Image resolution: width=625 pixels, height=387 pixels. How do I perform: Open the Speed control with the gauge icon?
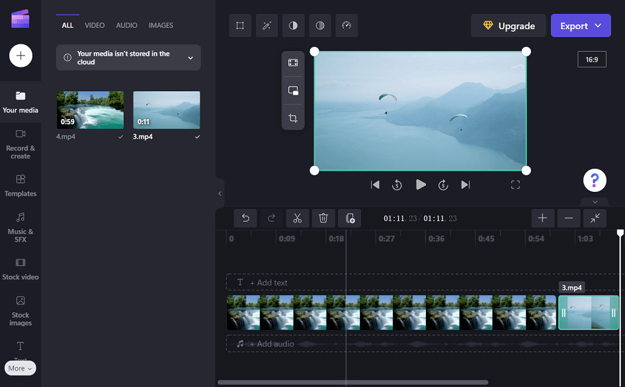click(x=346, y=25)
